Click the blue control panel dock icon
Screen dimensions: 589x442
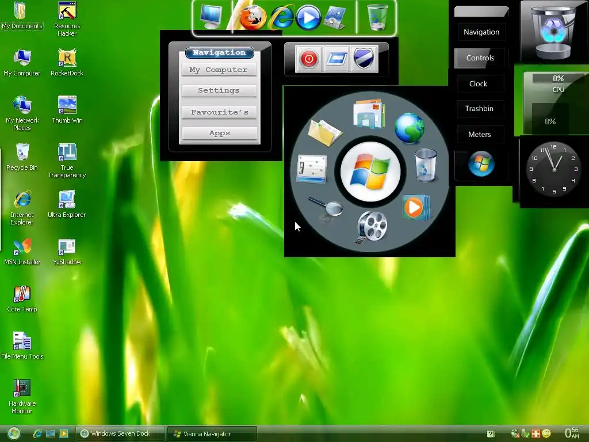point(335,17)
